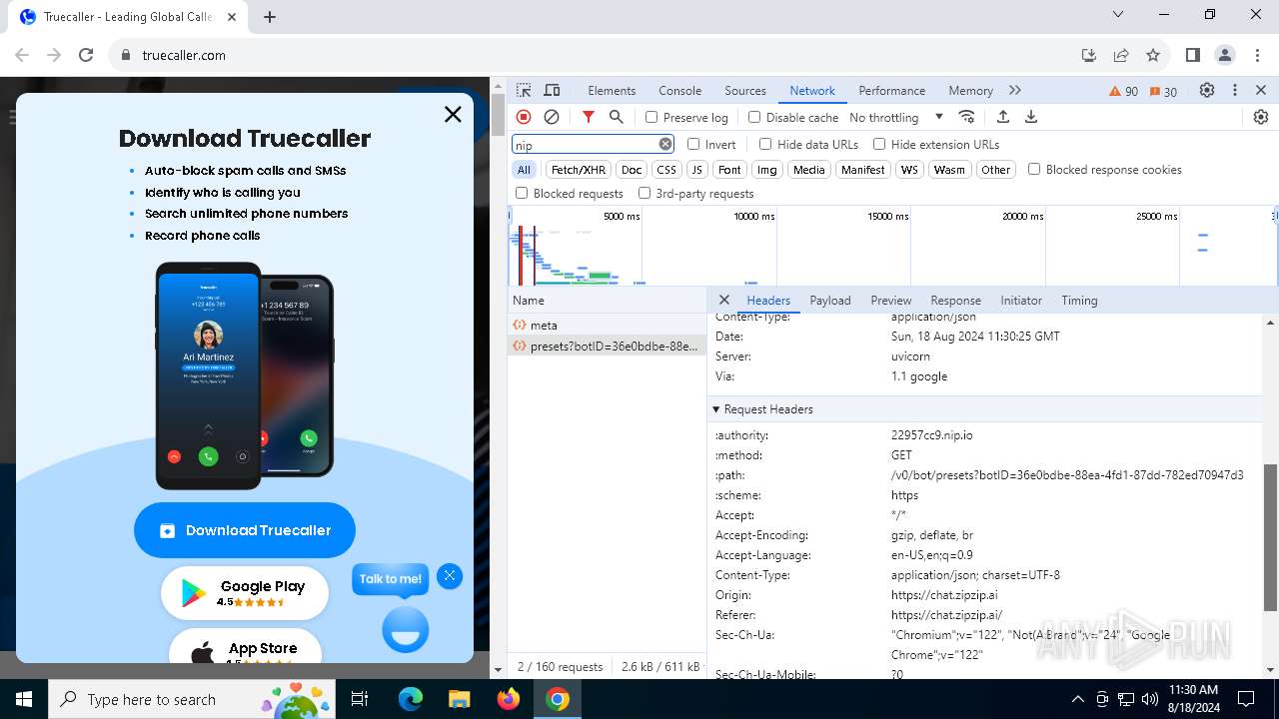Open a new browser tab
The image size is (1279, 719).
(270, 16)
